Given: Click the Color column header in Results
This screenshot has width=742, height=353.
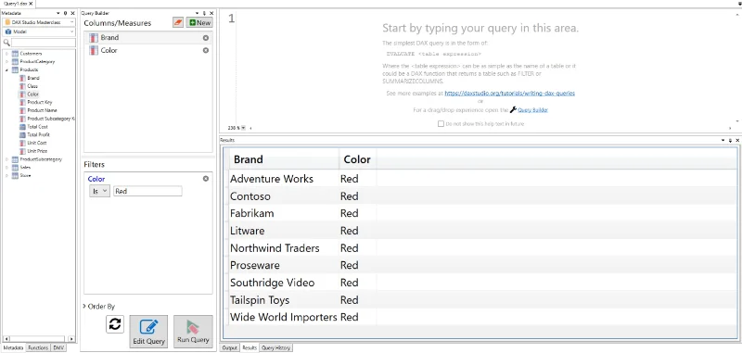Looking at the screenshot, I should pos(358,159).
